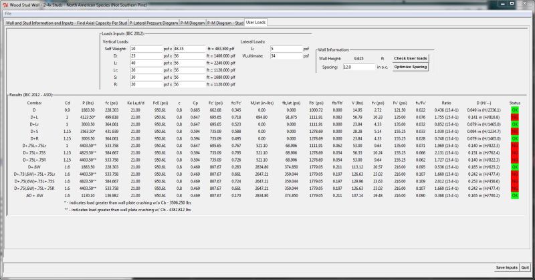Click the OK status for combo D+.6W
The width and height of the screenshot is (535, 280).
[x=514, y=167]
